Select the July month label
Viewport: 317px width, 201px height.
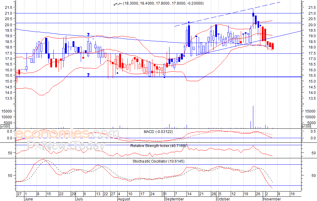pyautogui.click(x=80, y=199)
